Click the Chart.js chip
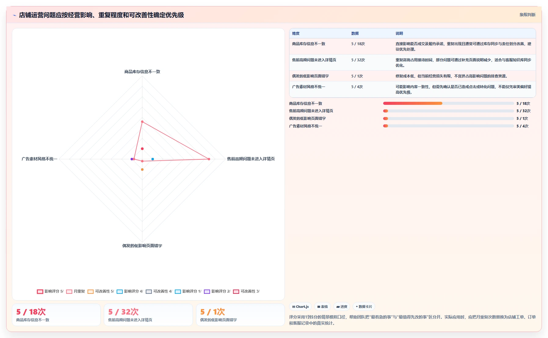Screen dimensions: 548x338 coord(300,307)
